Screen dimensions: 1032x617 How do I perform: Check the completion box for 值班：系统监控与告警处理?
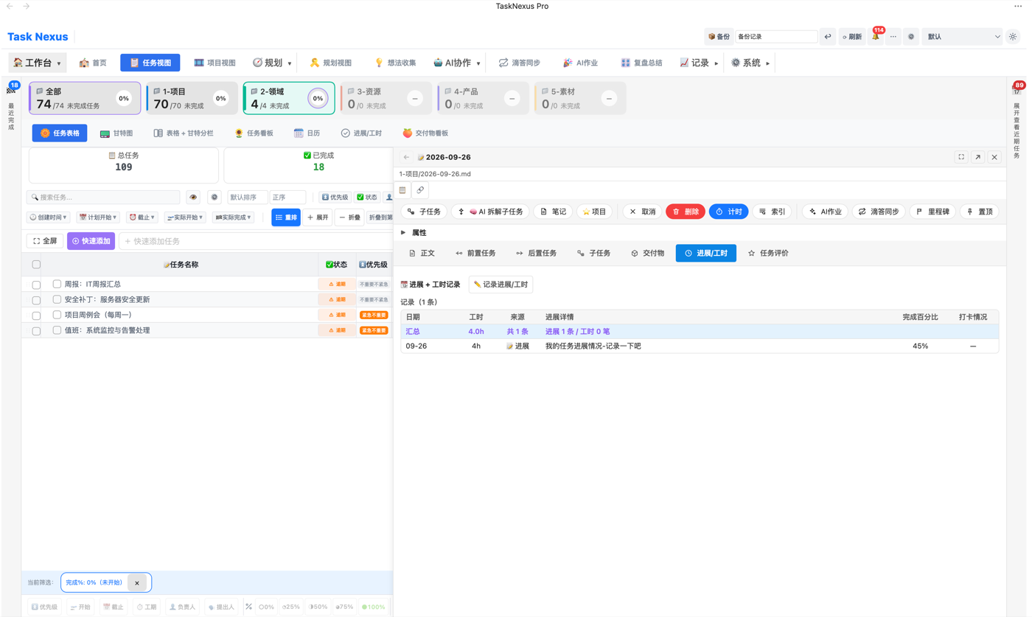[57, 330]
